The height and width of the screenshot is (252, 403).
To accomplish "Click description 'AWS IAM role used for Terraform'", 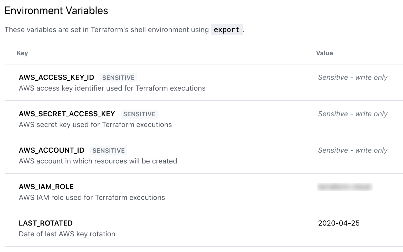I will [x=92, y=198].
